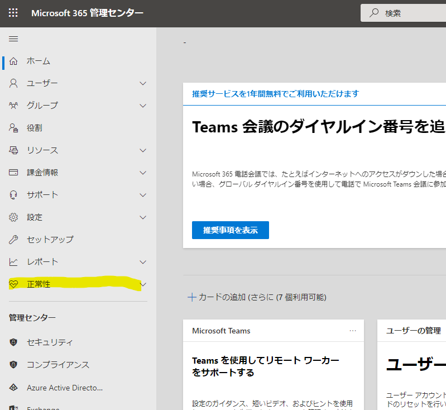Click the 正常性 heart icon

[13, 284]
